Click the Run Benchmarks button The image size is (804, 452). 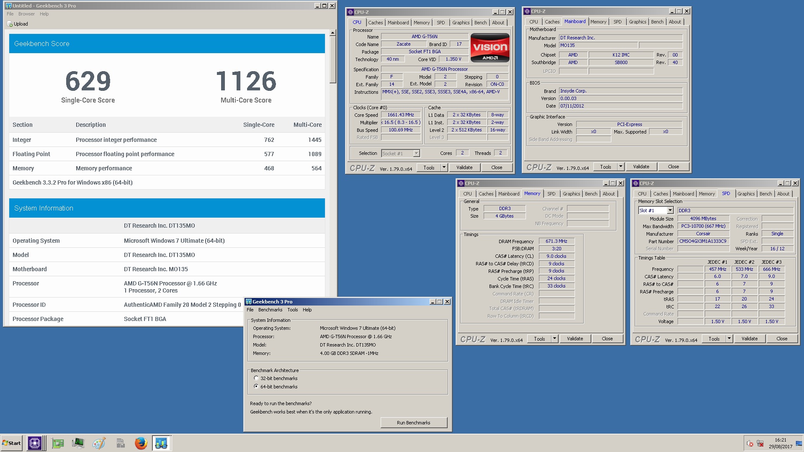414,423
